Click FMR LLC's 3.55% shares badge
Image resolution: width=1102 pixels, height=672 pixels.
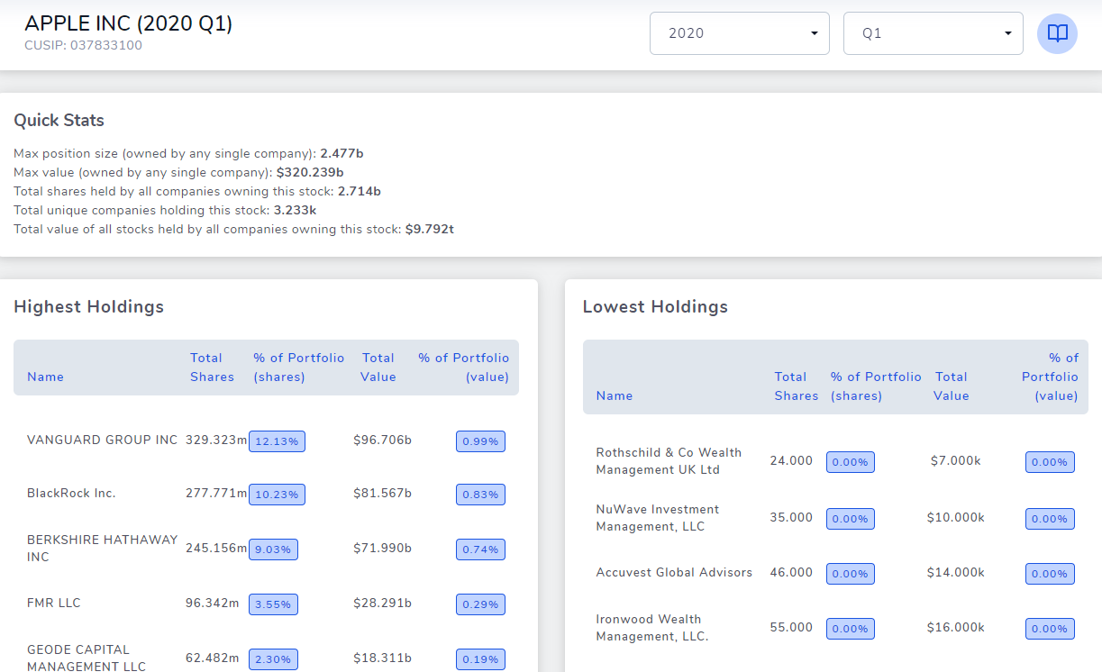click(273, 604)
